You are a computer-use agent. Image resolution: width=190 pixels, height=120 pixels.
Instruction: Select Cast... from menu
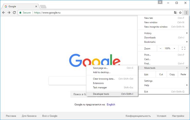(x=163, y=59)
